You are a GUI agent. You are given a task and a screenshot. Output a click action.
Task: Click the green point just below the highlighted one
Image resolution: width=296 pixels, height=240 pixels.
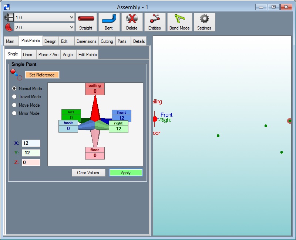pyautogui.click(x=266, y=126)
